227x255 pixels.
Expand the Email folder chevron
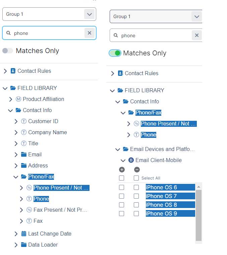(x=16, y=155)
